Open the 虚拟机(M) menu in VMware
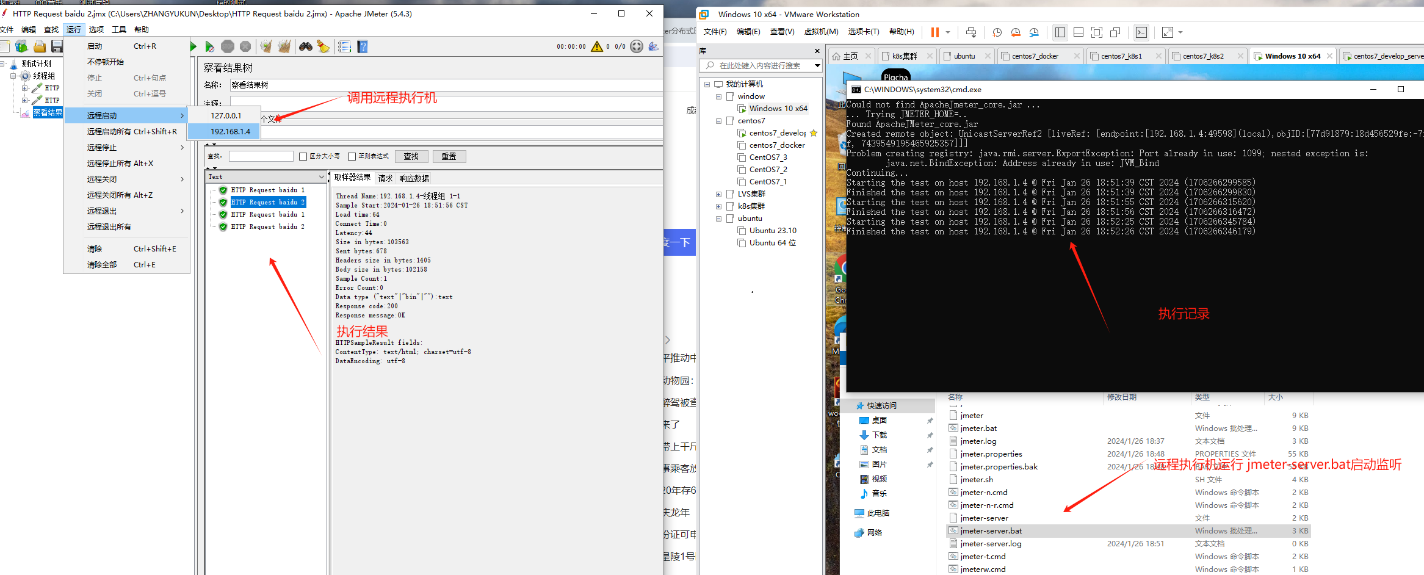Image resolution: width=1424 pixels, height=575 pixels. [x=821, y=32]
